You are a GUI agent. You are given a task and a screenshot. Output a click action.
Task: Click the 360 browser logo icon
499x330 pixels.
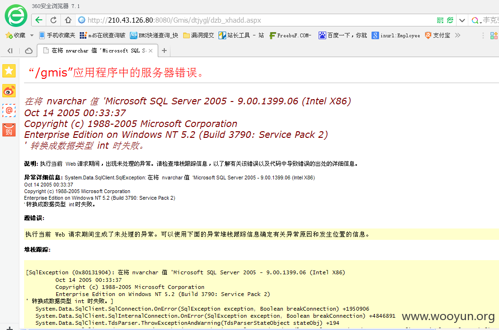[x=16, y=16]
